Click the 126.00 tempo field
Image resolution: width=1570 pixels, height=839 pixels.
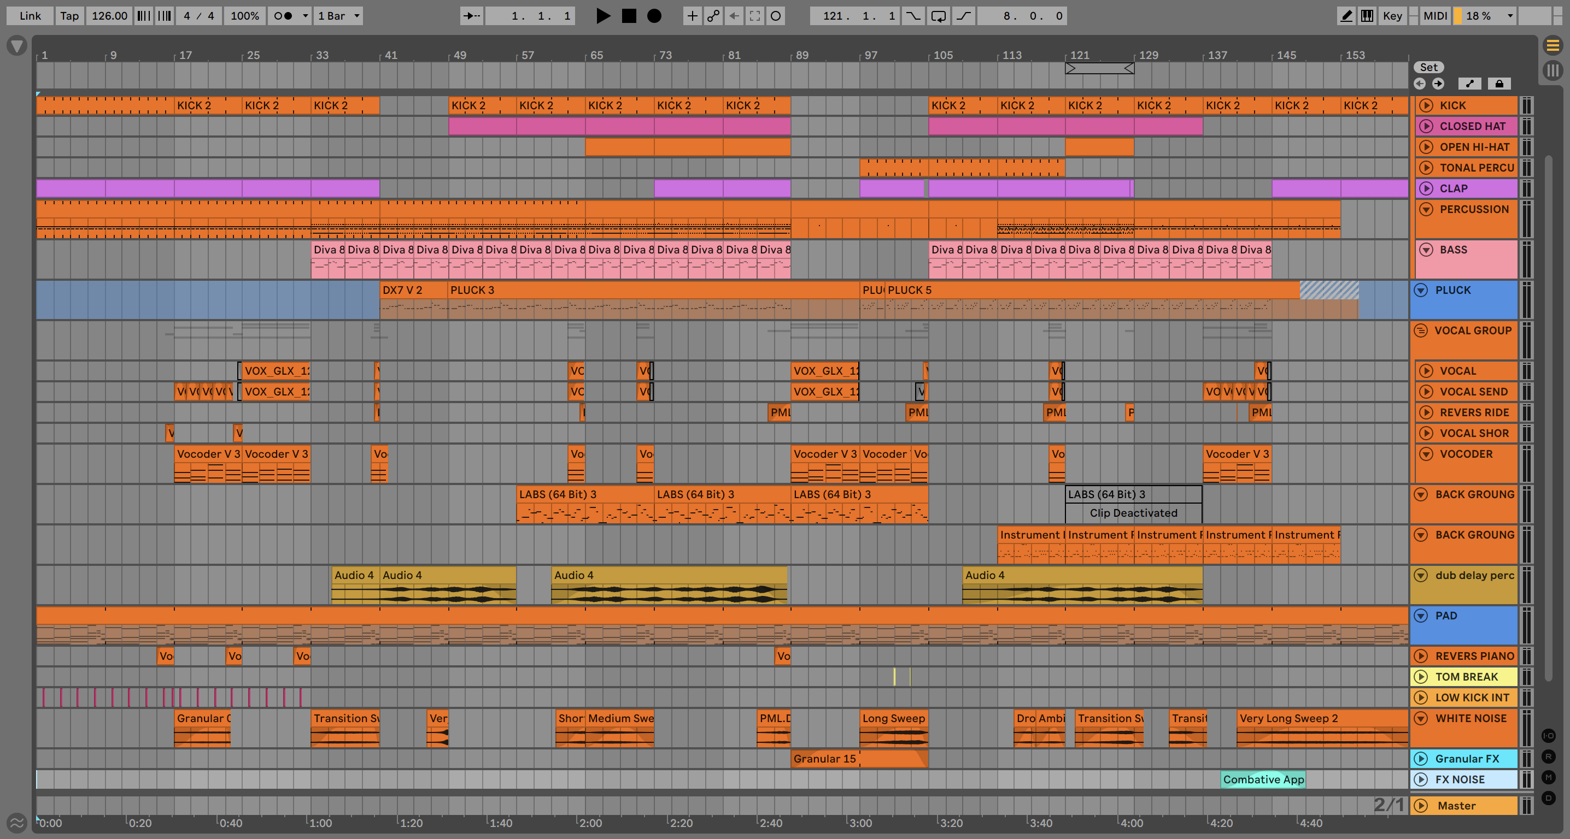tap(110, 16)
